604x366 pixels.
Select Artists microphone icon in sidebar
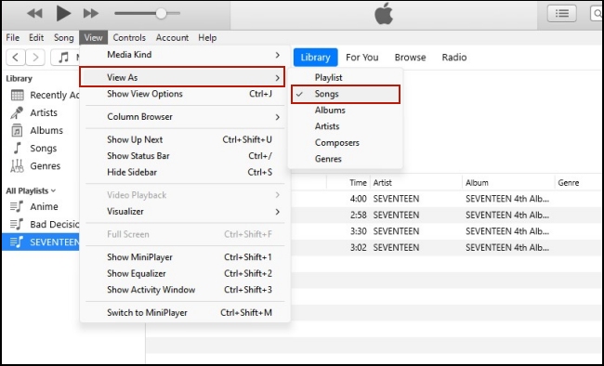(17, 113)
